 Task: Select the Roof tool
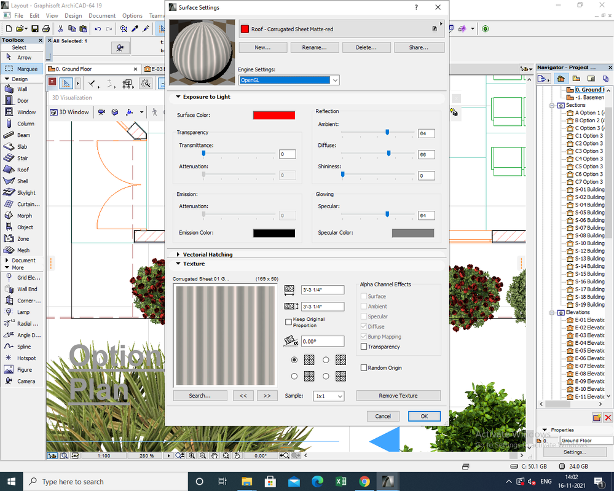click(23, 170)
